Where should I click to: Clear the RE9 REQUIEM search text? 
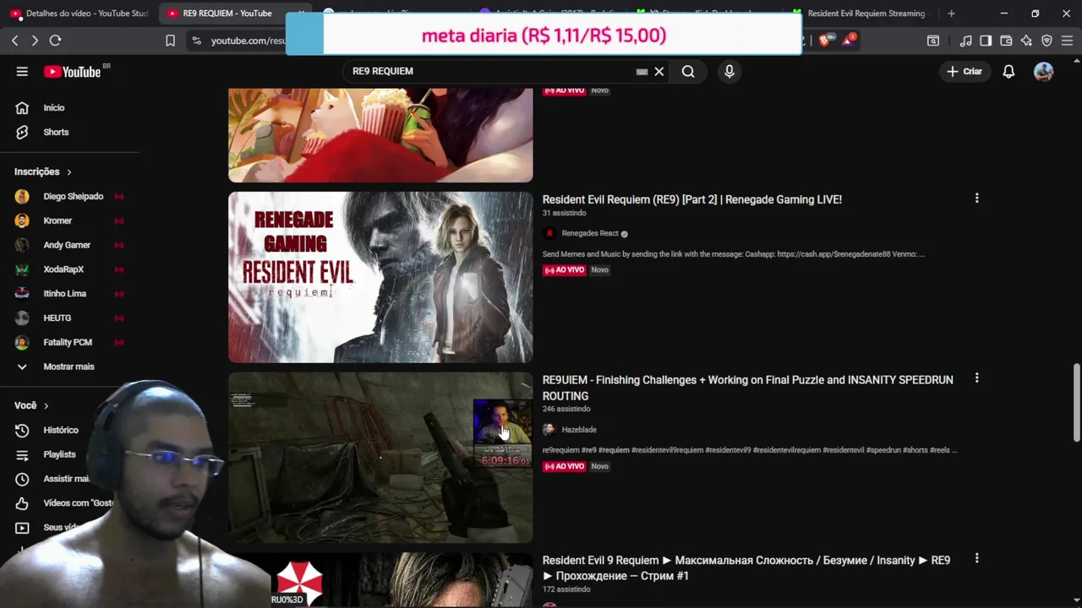[x=659, y=72]
